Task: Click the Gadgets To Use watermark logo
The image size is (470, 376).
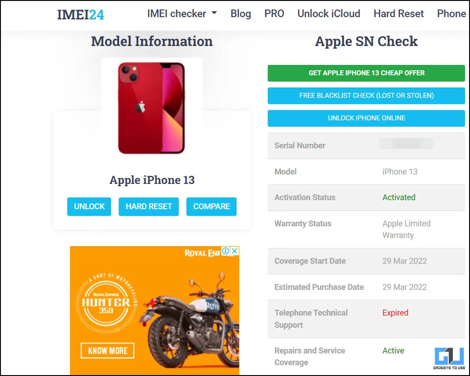Action: coord(449,358)
